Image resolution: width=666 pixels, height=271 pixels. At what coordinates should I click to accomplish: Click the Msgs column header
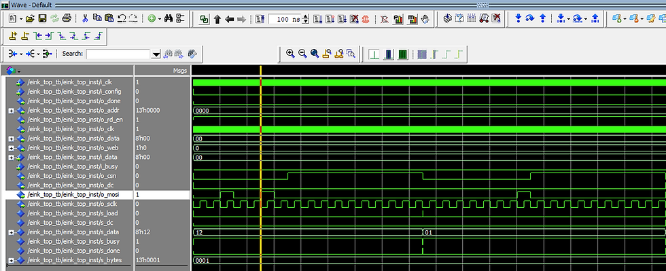pos(162,71)
